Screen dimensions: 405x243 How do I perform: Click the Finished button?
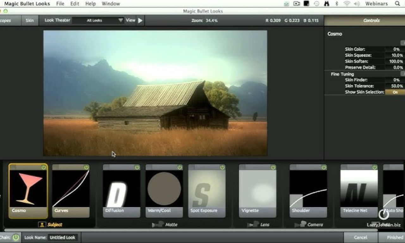392,237
